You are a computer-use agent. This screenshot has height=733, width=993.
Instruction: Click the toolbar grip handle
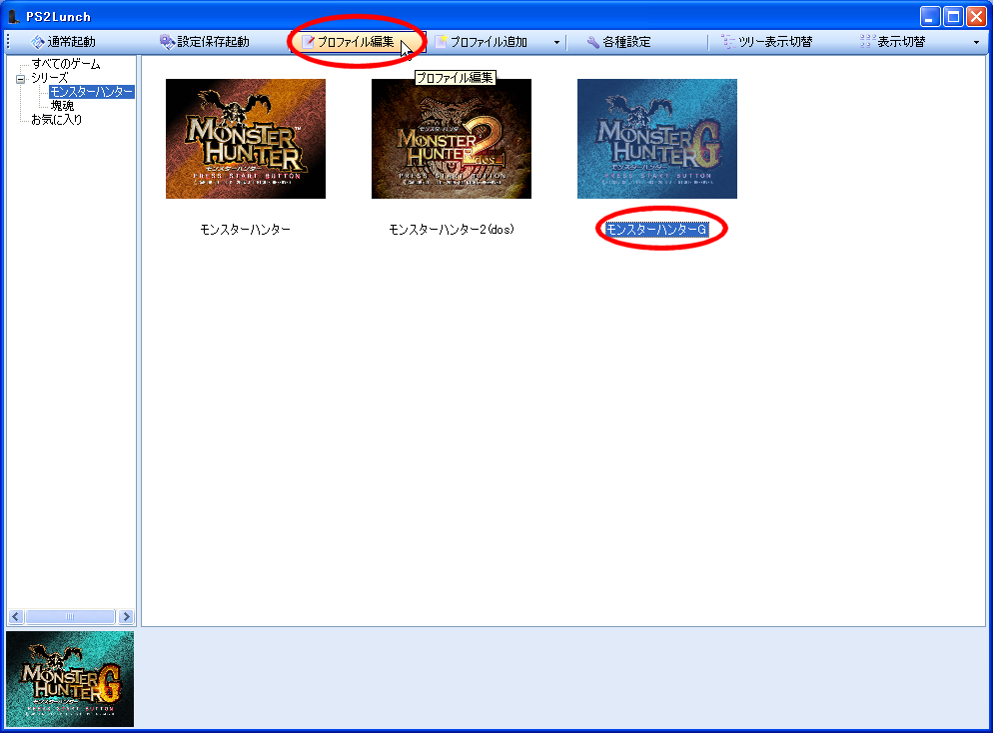coord(8,42)
